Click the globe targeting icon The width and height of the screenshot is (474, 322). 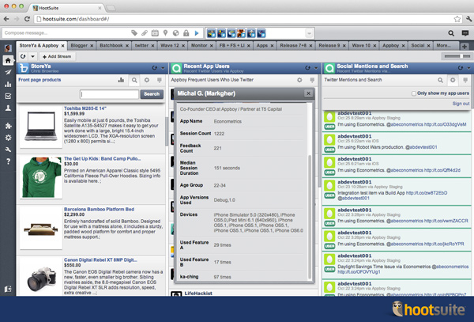point(175,33)
